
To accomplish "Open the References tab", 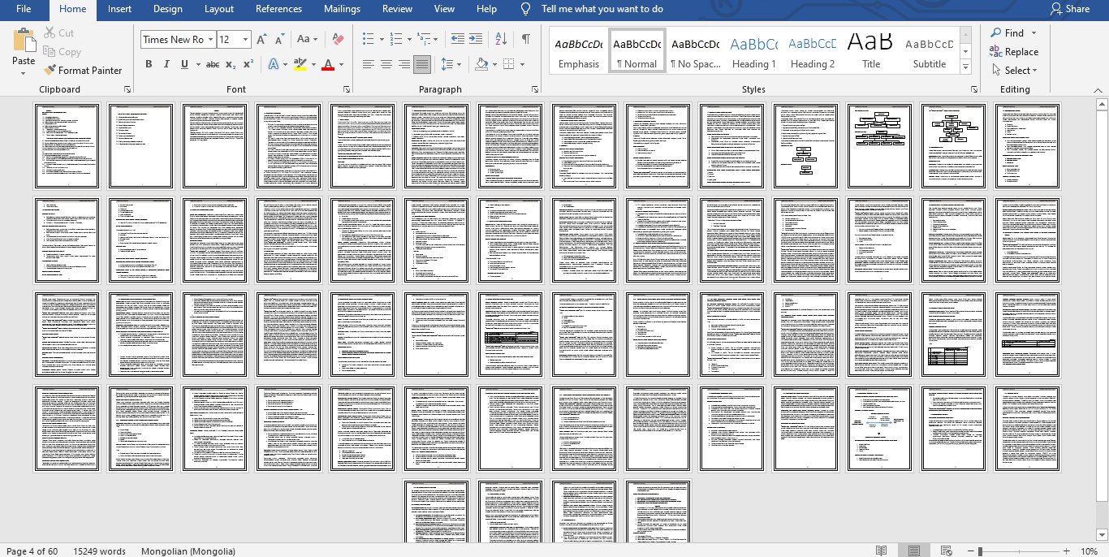I will click(279, 9).
